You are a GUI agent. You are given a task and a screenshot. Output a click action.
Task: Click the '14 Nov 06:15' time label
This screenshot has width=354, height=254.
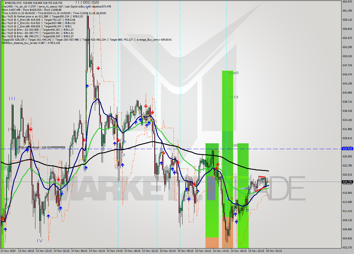click(x=79, y=251)
